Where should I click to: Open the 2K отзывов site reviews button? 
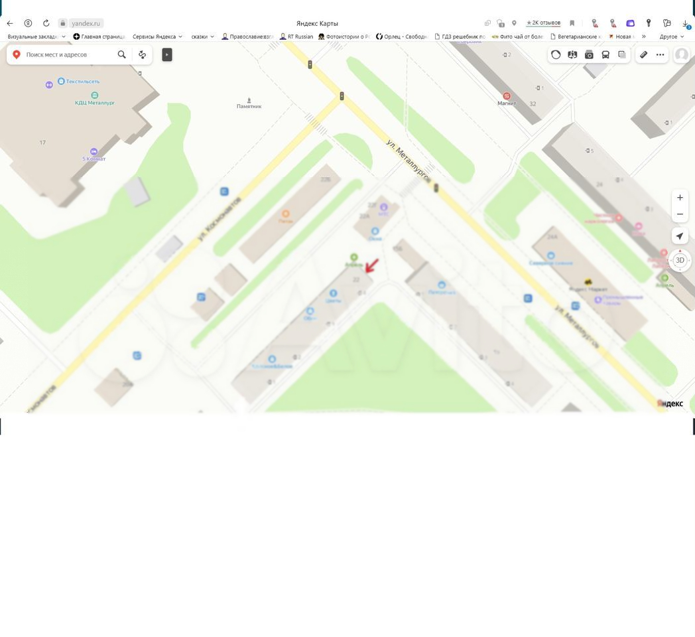point(543,23)
